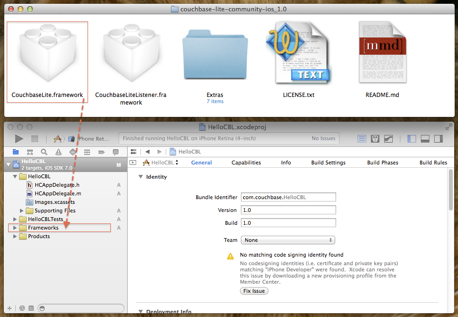This screenshot has width=458, height=317.
Task: Click the Finder window title folder icon
Action: coord(175,9)
